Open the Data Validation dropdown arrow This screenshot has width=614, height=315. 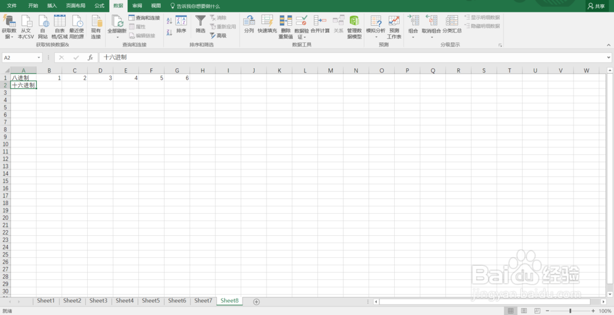click(305, 37)
